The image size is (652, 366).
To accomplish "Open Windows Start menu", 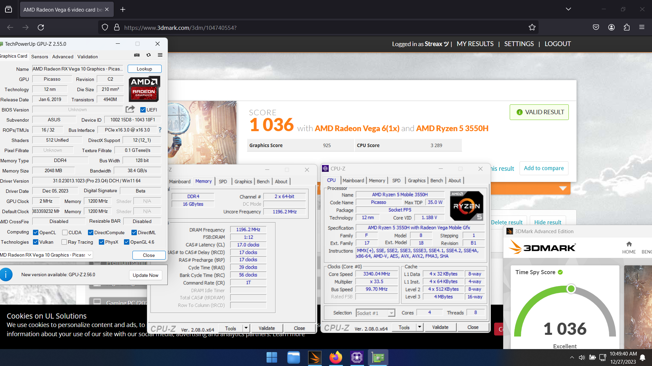I will [272, 358].
